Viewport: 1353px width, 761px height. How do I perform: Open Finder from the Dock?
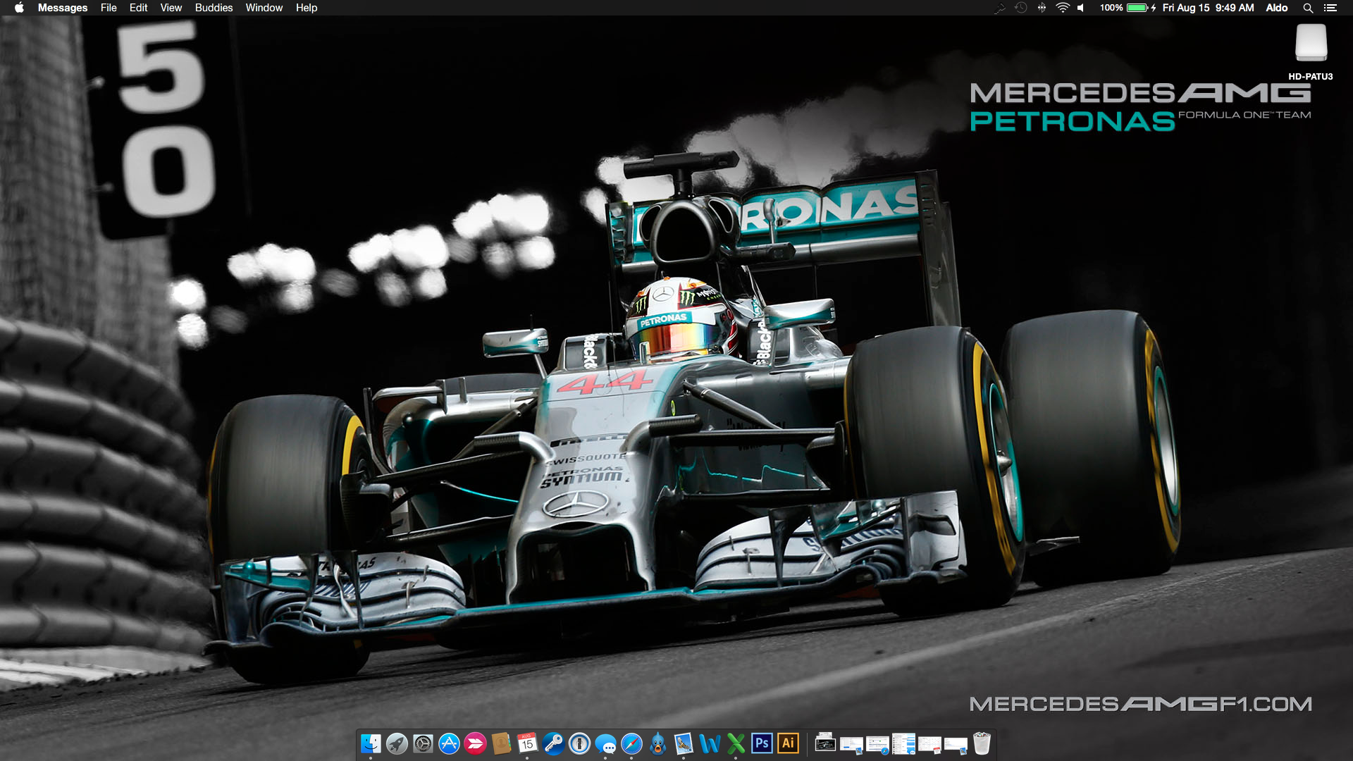coord(371,743)
